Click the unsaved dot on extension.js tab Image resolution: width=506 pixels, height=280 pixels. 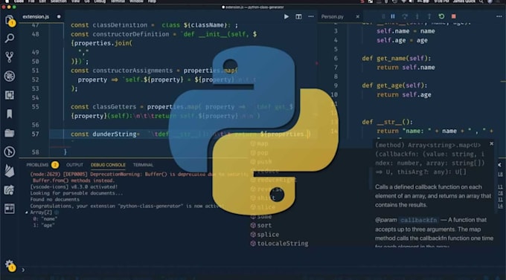(x=59, y=16)
